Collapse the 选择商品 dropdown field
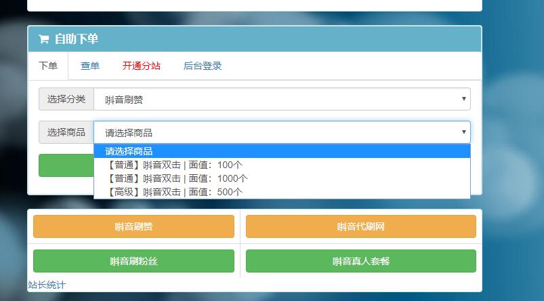Image resolution: width=544 pixels, height=301 pixels. click(x=282, y=132)
